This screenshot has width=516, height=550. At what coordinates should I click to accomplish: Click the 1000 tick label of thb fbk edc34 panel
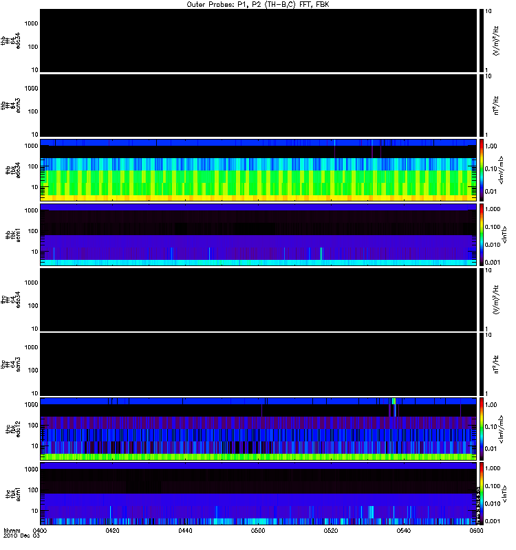point(31,146)
